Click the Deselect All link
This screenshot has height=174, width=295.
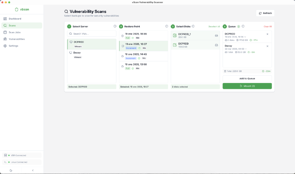click(x=214, y=26)
